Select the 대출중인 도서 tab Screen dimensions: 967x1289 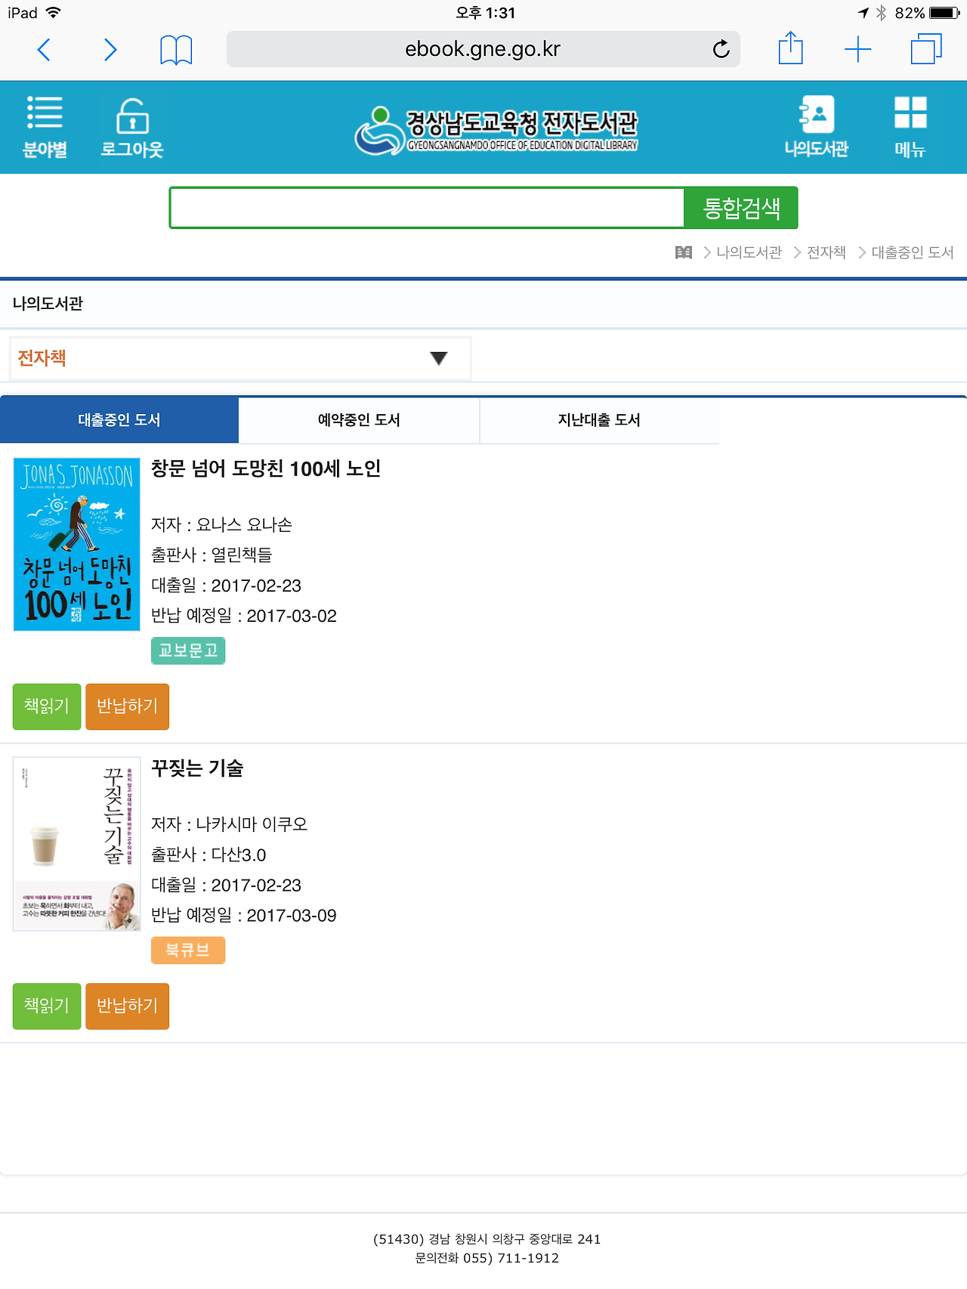tap(119, 420)
